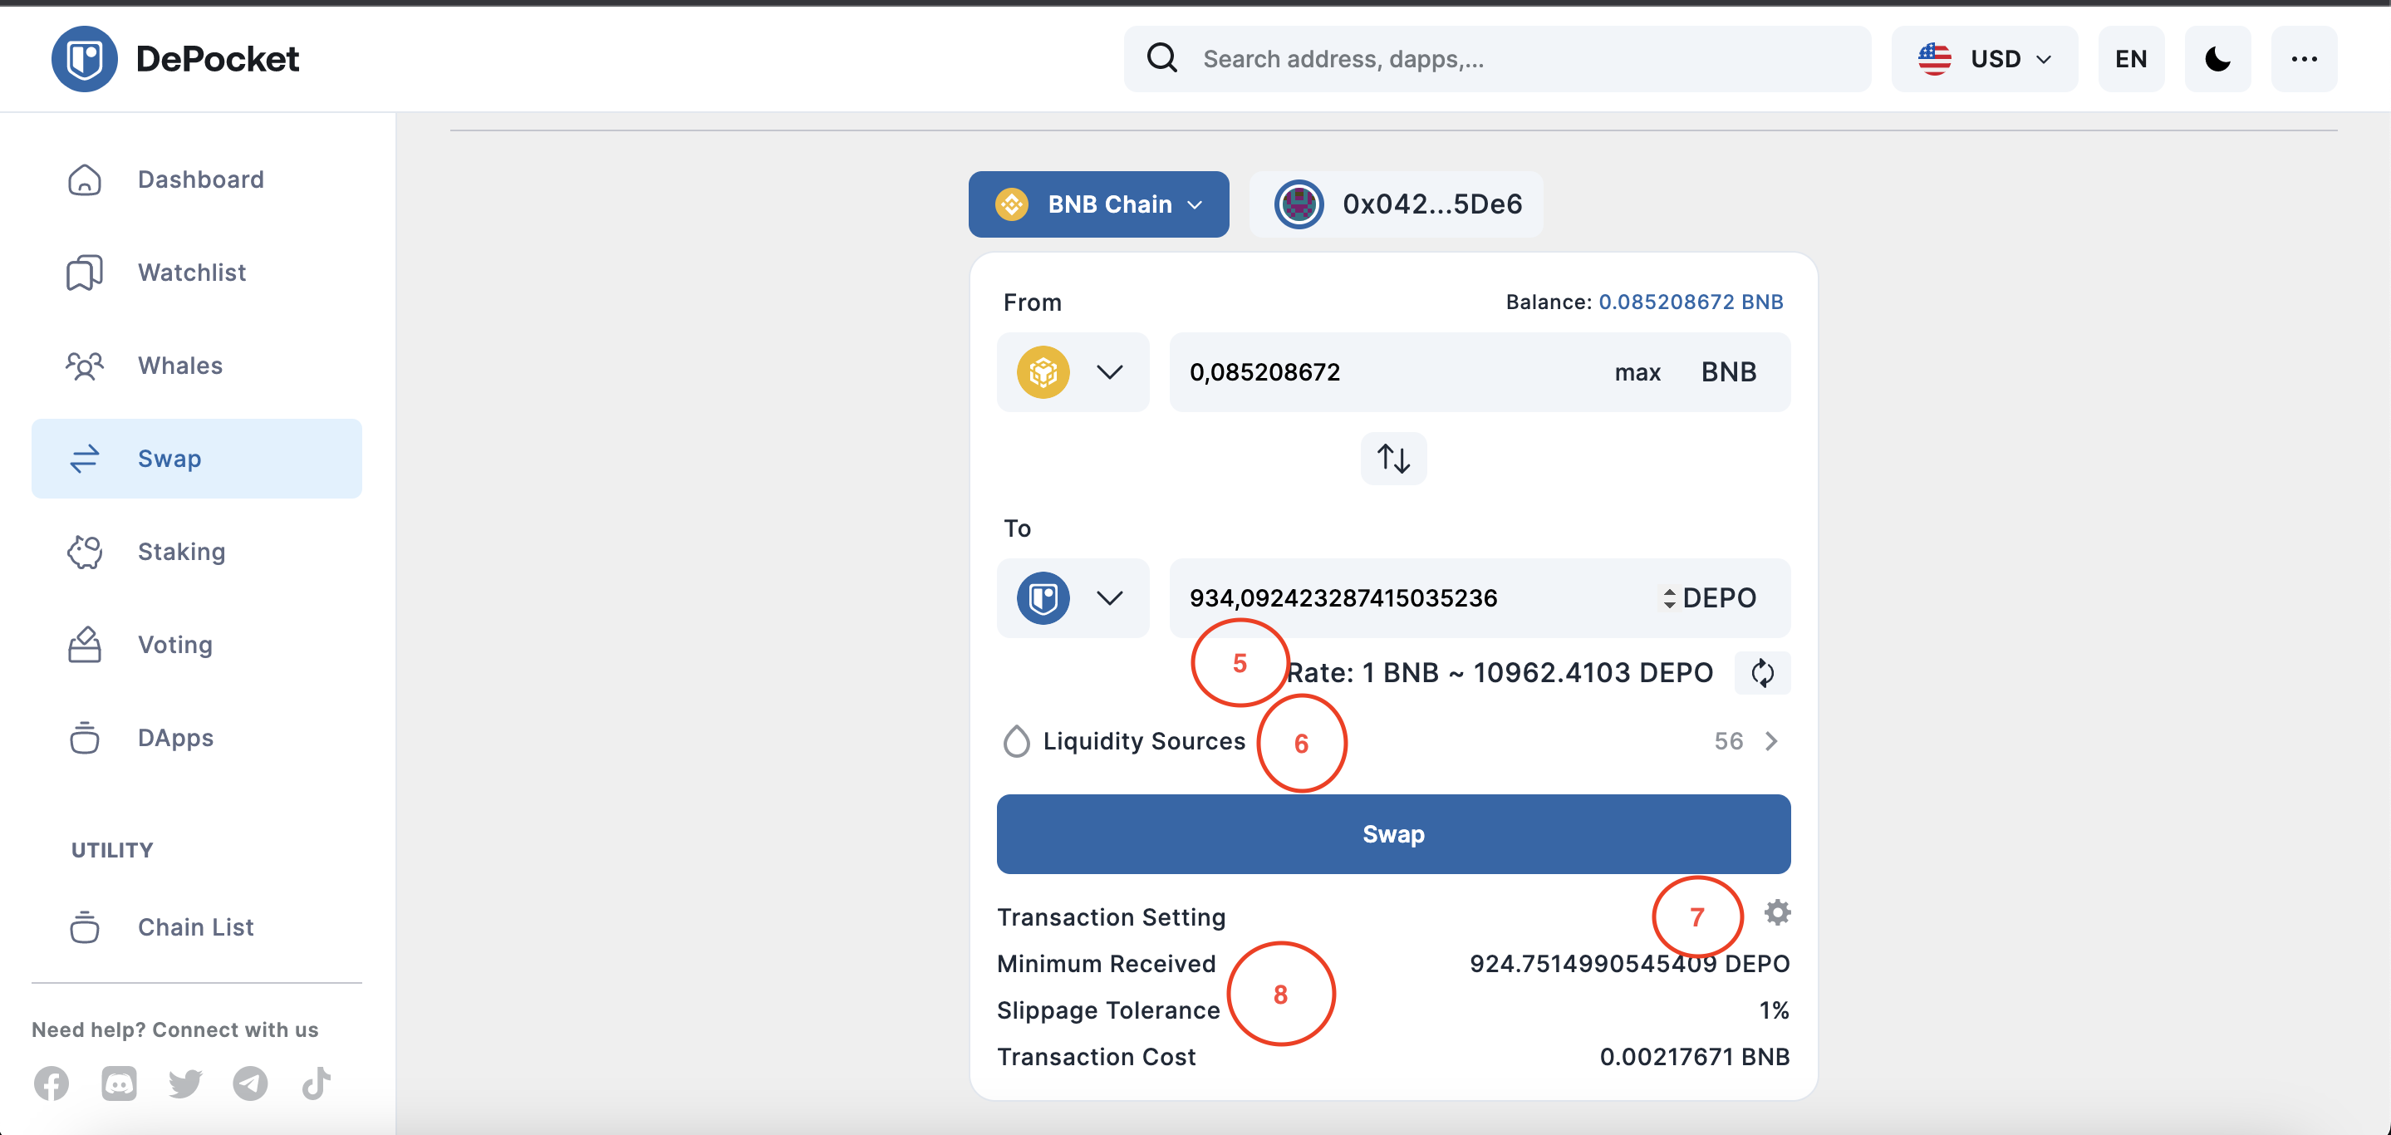The height and width of the screenshot is (1135, 2391).
Task: Open Chain List utility link
Action: [x=197, y=926]
